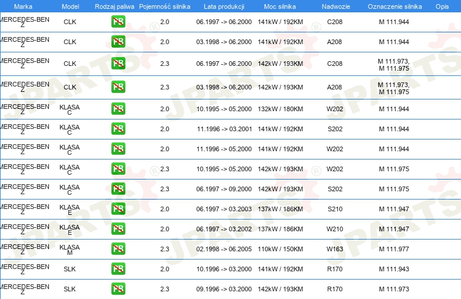Click the fuel icon in the KLASA M row

pyautogui.click(x=118, y=249)
